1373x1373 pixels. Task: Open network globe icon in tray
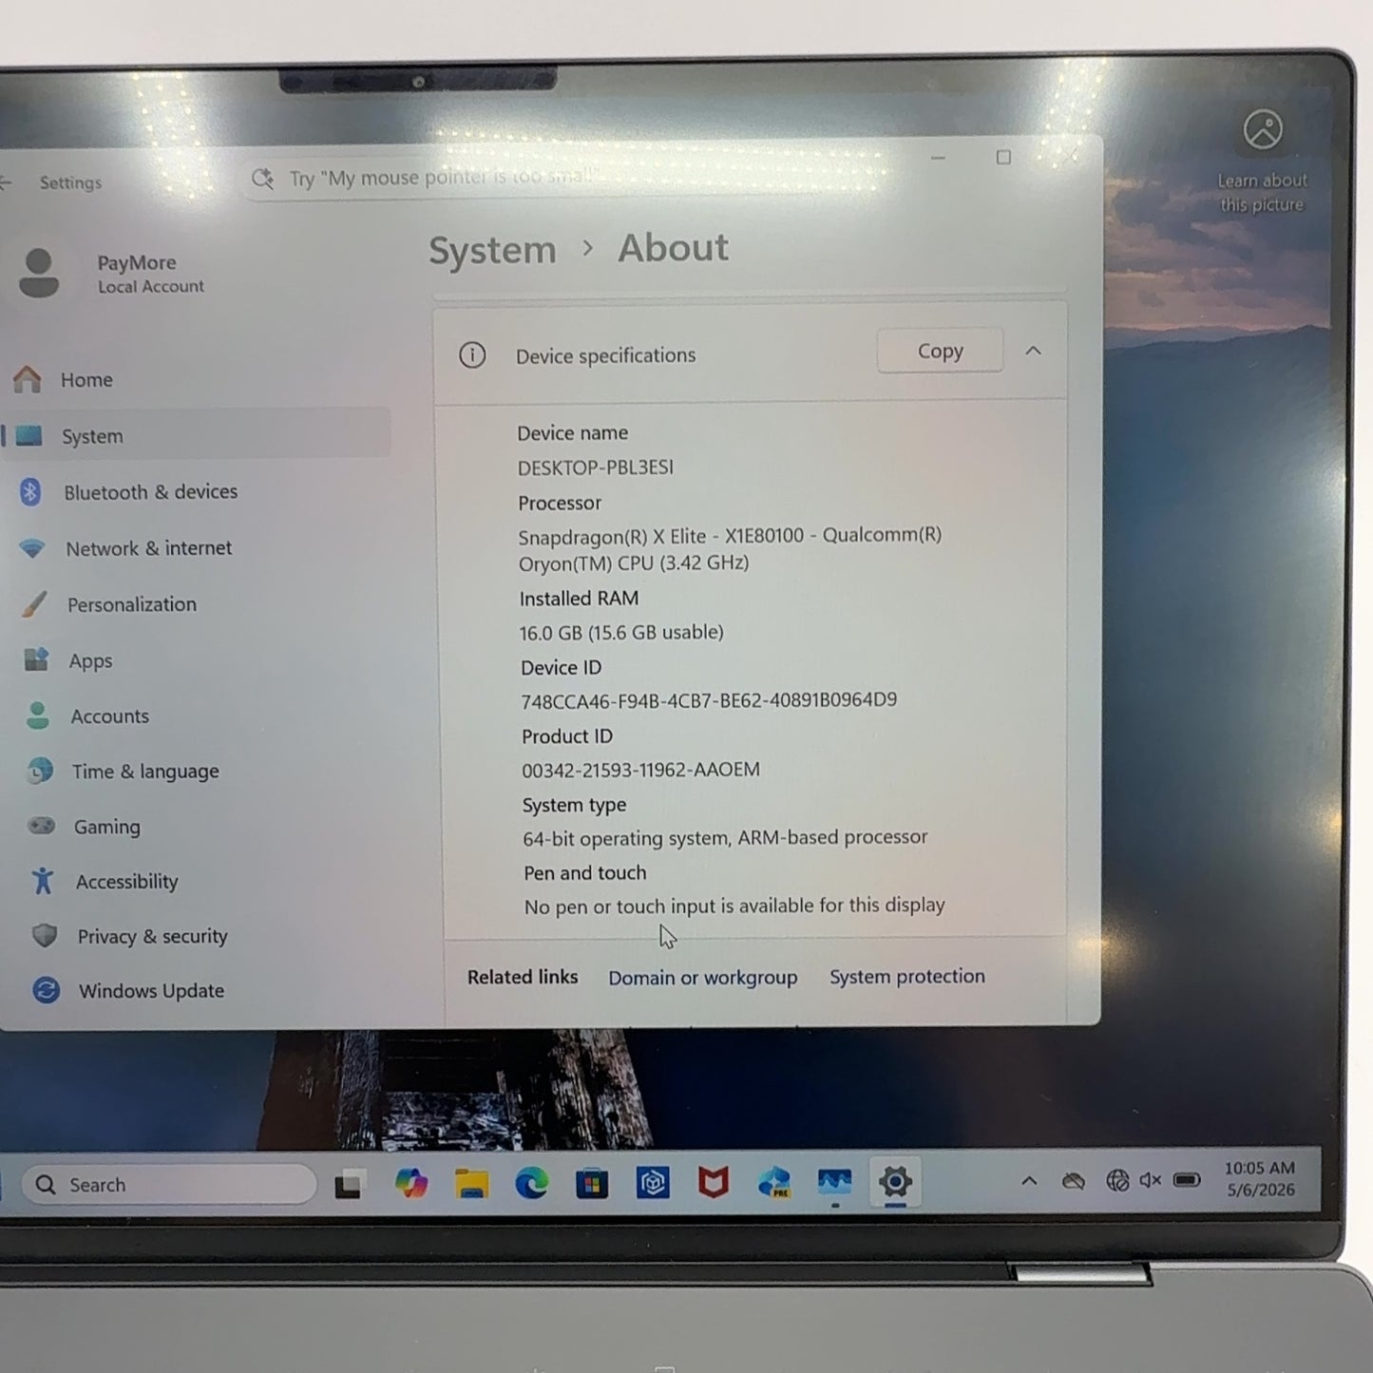tap(1117, 1180)
